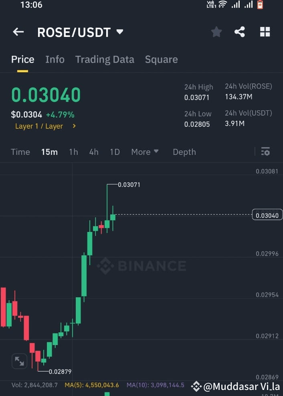283x396 pixels.
Task: Select the Time chart interval
Action: (20, 152)
